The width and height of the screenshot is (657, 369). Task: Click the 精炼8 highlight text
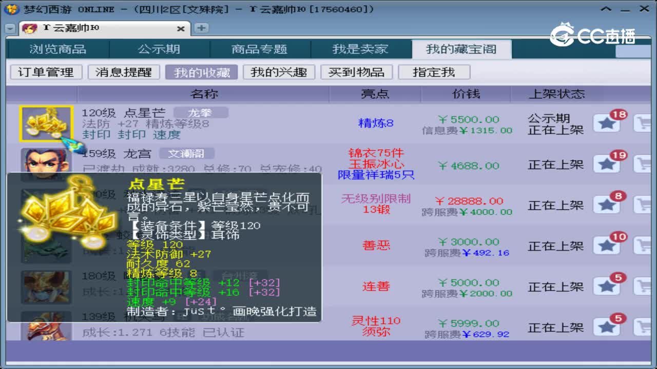point(376,123)
